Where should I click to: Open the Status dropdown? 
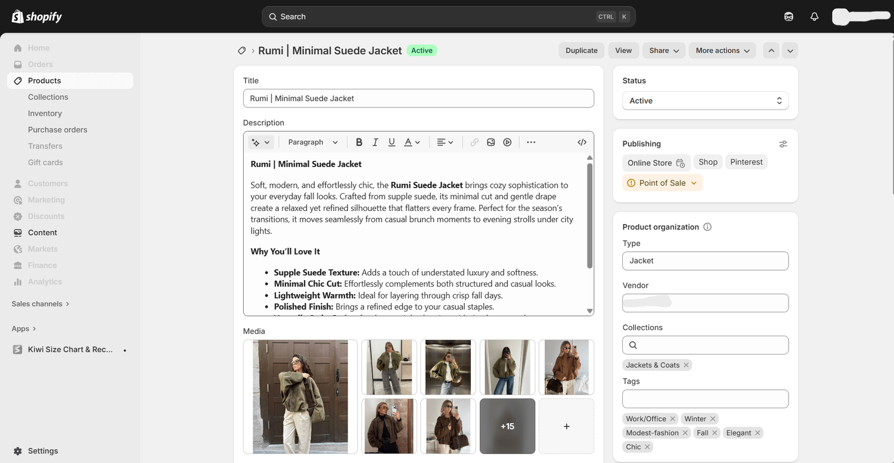pos(705,101)
